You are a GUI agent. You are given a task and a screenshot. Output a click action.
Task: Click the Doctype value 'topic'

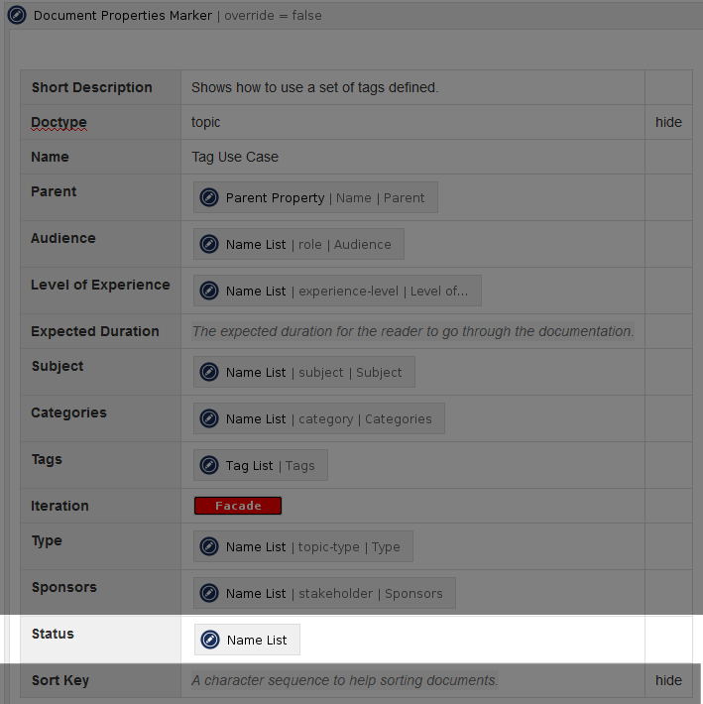(206, 122)
